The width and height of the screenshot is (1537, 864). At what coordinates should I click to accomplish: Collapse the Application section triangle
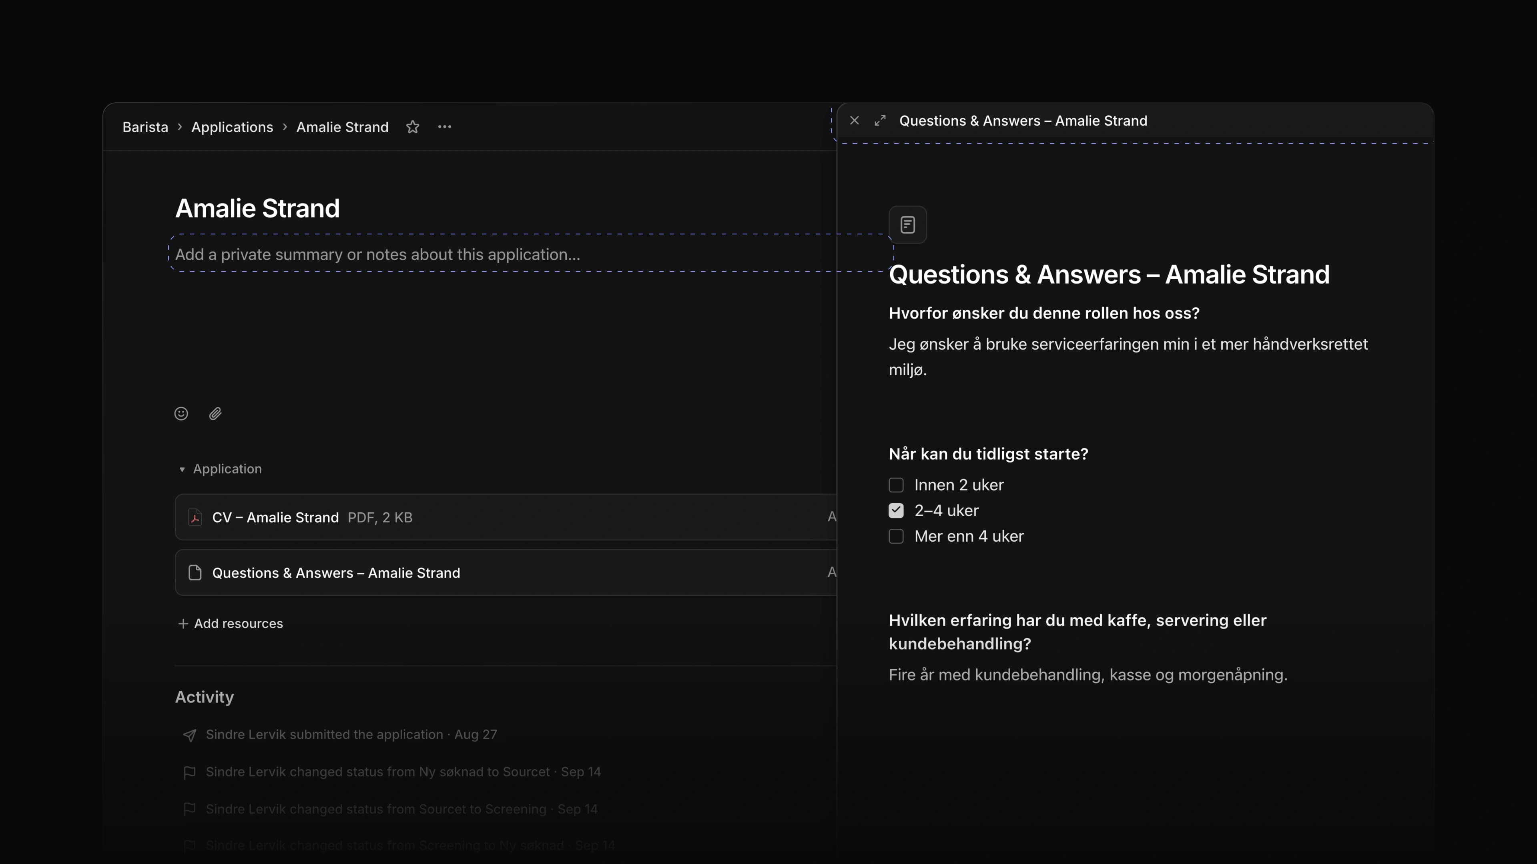(x=182, y=469)
